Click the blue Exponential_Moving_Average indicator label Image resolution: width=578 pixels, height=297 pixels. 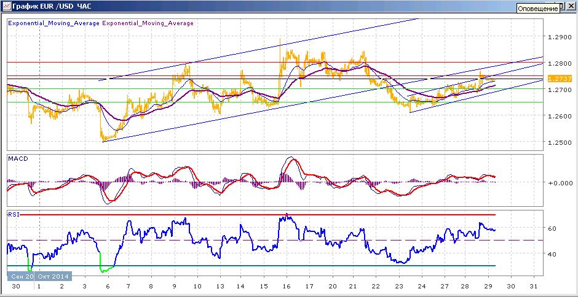tap(54, 23)
